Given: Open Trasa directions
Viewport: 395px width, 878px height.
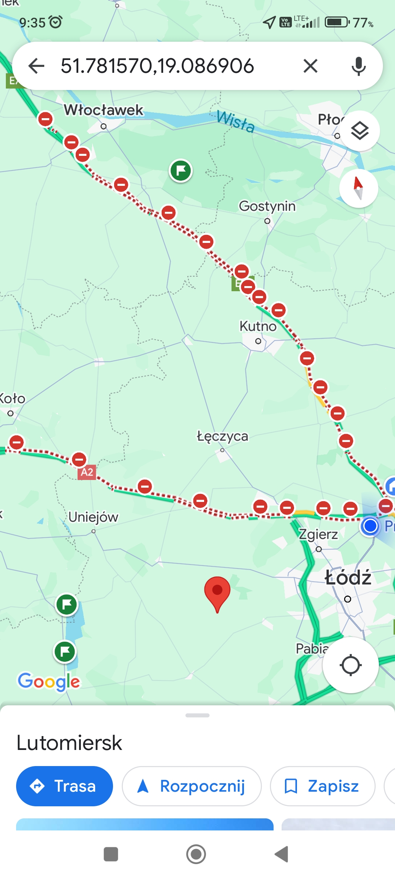Looking at the screenshot, I should click(64, 786).
